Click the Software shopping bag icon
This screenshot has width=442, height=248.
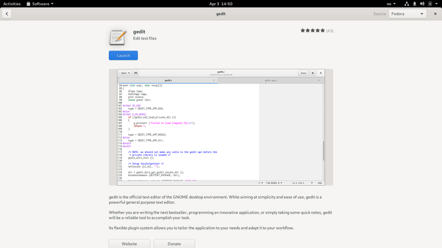coord(28,3)
